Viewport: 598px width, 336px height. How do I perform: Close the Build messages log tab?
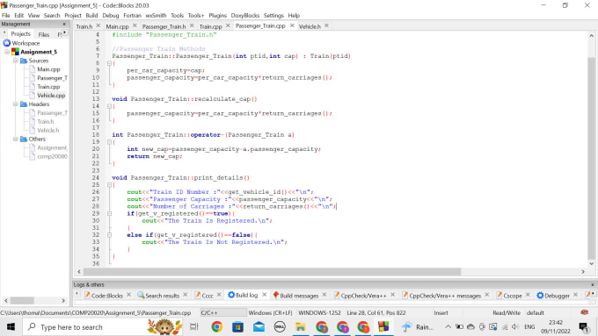(x=325, y=295)
